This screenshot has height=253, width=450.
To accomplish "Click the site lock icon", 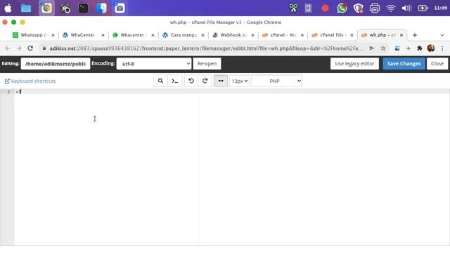I will tap(44, 48).
